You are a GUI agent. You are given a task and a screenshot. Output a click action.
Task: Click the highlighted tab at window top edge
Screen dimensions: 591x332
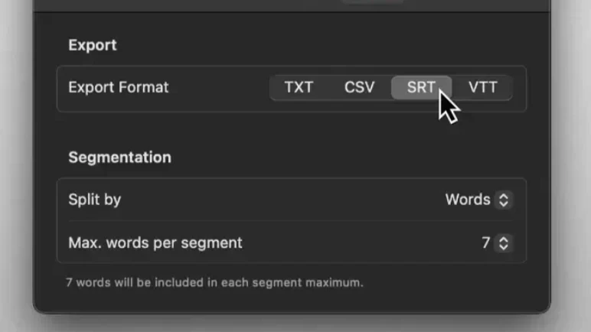pyautogui.click(x=372, y=2)
